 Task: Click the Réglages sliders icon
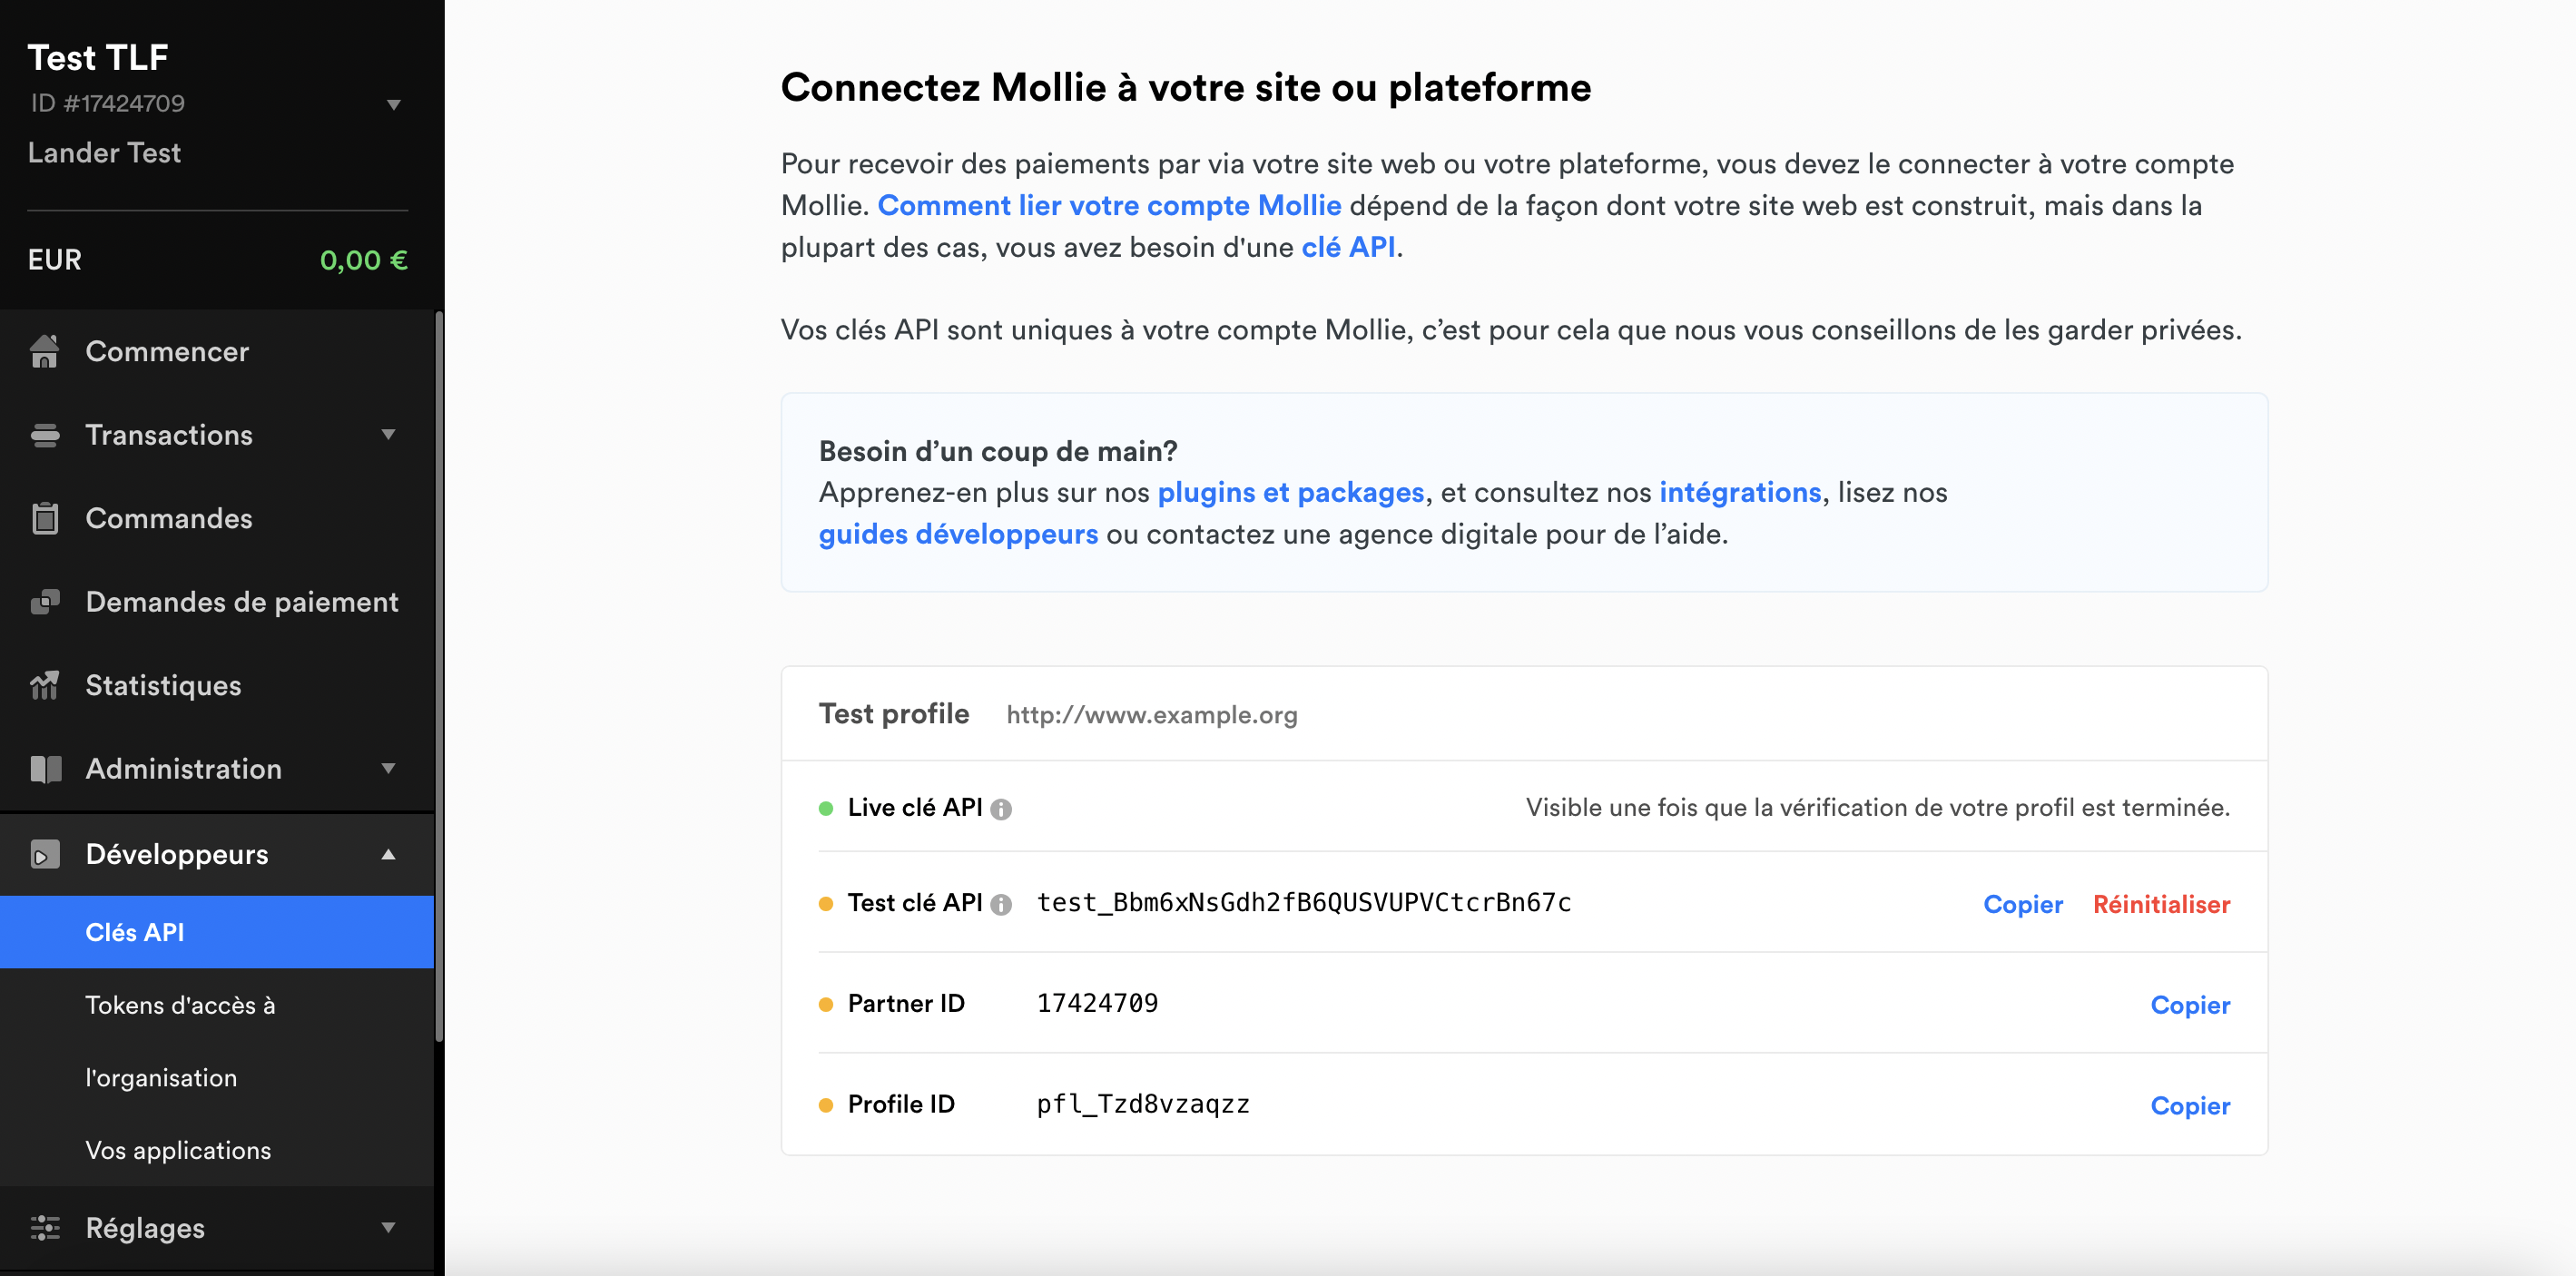coord(45,1228)
